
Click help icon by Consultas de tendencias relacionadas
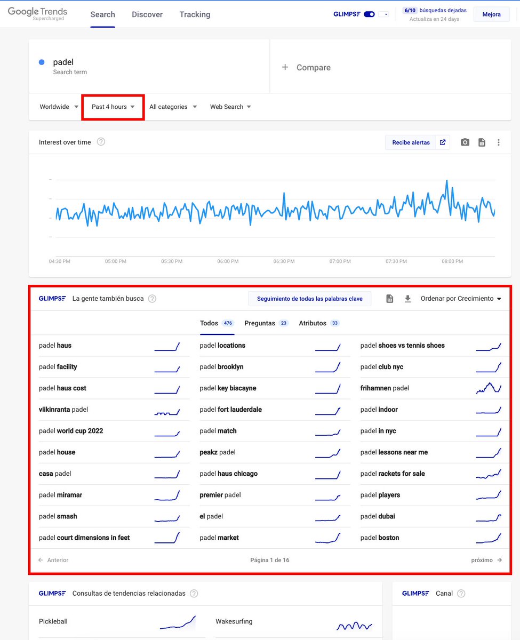tap(194, 594)
